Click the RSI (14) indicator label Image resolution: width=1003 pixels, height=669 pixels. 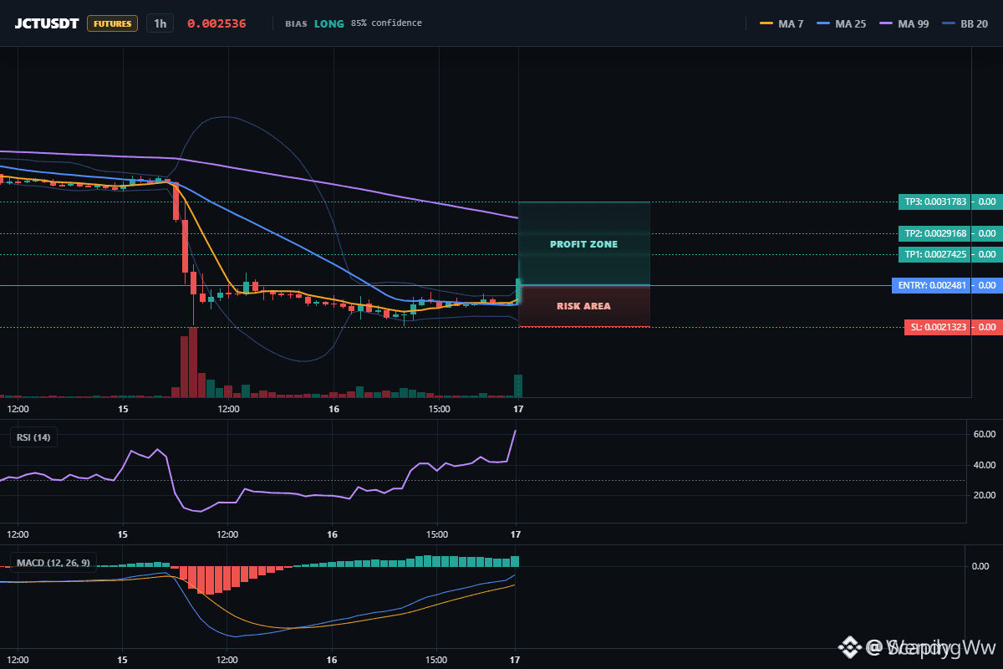pos(33,437)
